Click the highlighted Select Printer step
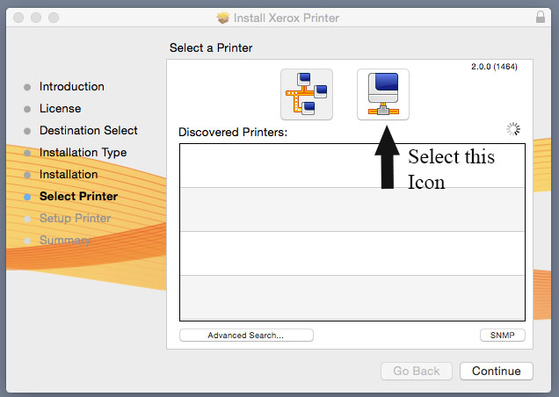This screenshot has width=559, height=397. pos(78,197)
